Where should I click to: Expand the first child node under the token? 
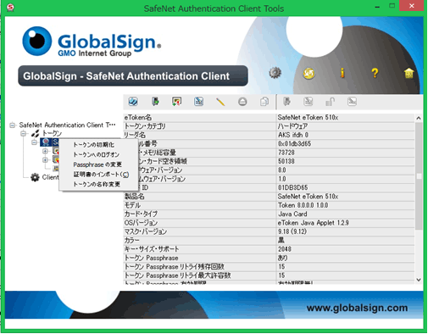tap(45, 151)
